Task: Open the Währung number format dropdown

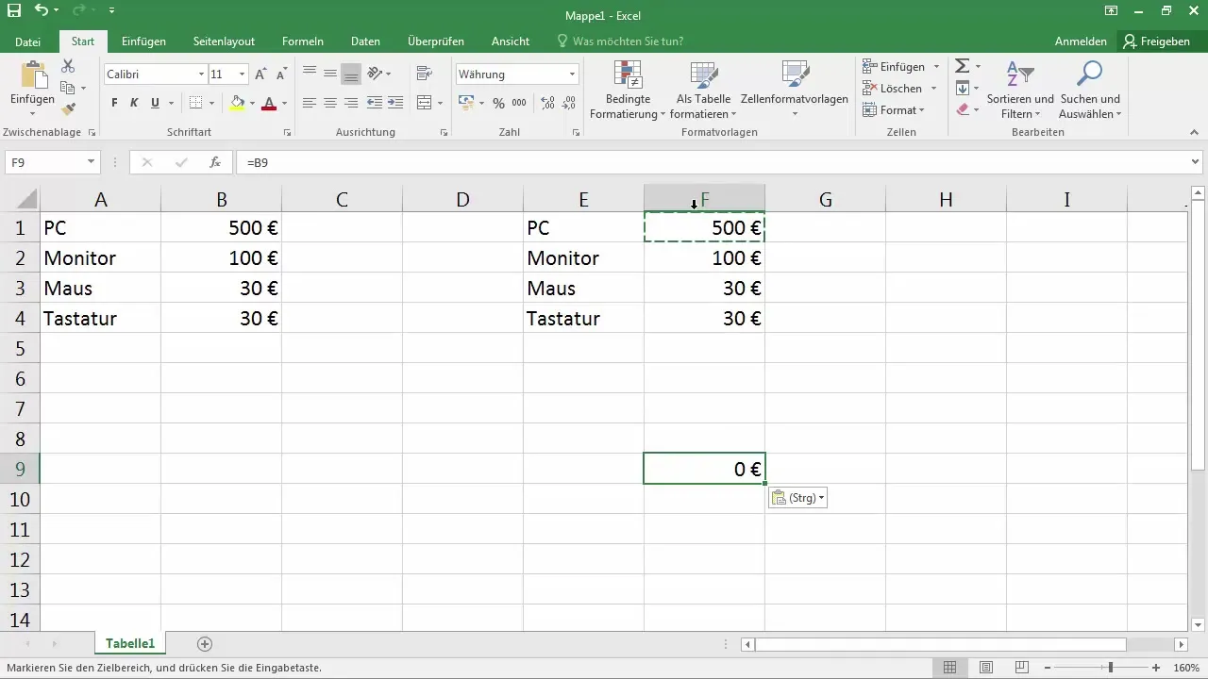Action: coord(572,74)
